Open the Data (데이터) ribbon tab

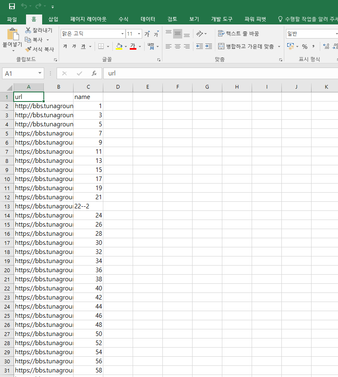tap(148, 19)
